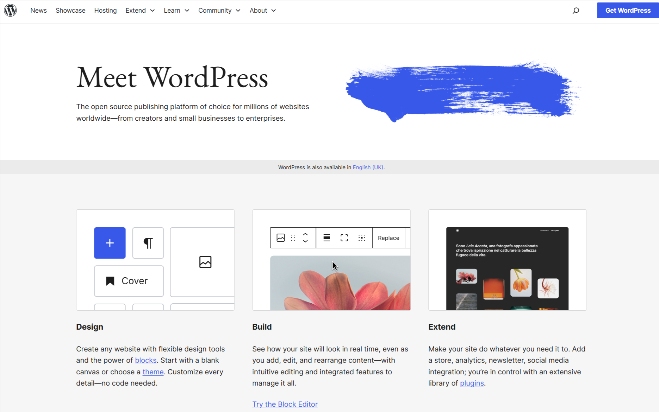The image size is (659, 412).
Task: Click the dotted padding settings icon
Action: point(362,237)
